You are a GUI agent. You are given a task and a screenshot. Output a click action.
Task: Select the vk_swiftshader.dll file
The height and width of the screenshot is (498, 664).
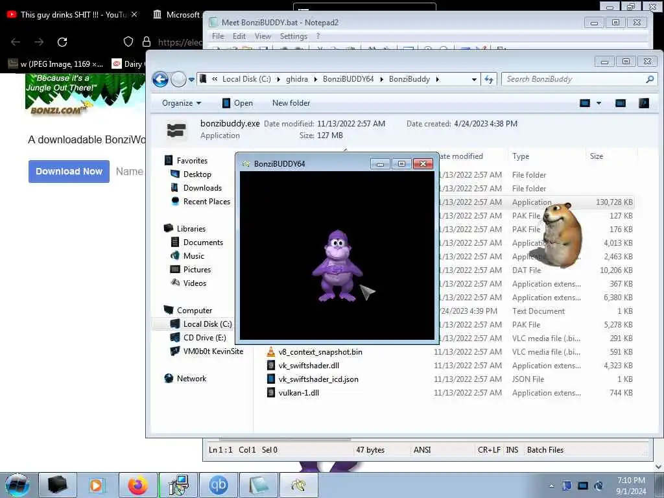coord(309,366)
